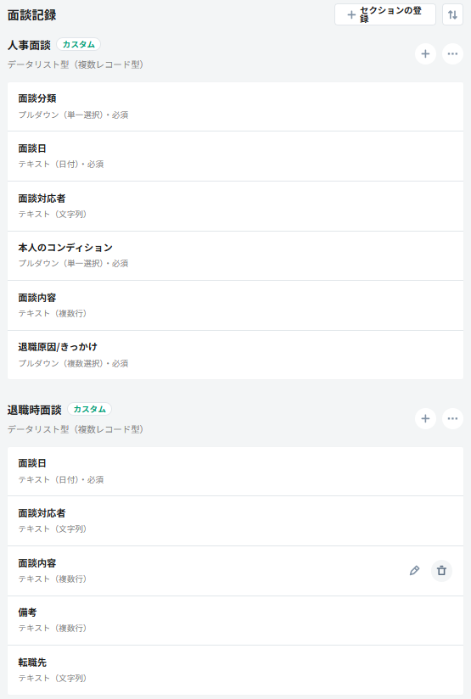The height and width of the screenshot is (699, 471).
Task: Open the 本人のコンディション field
Action: [236, 255]
